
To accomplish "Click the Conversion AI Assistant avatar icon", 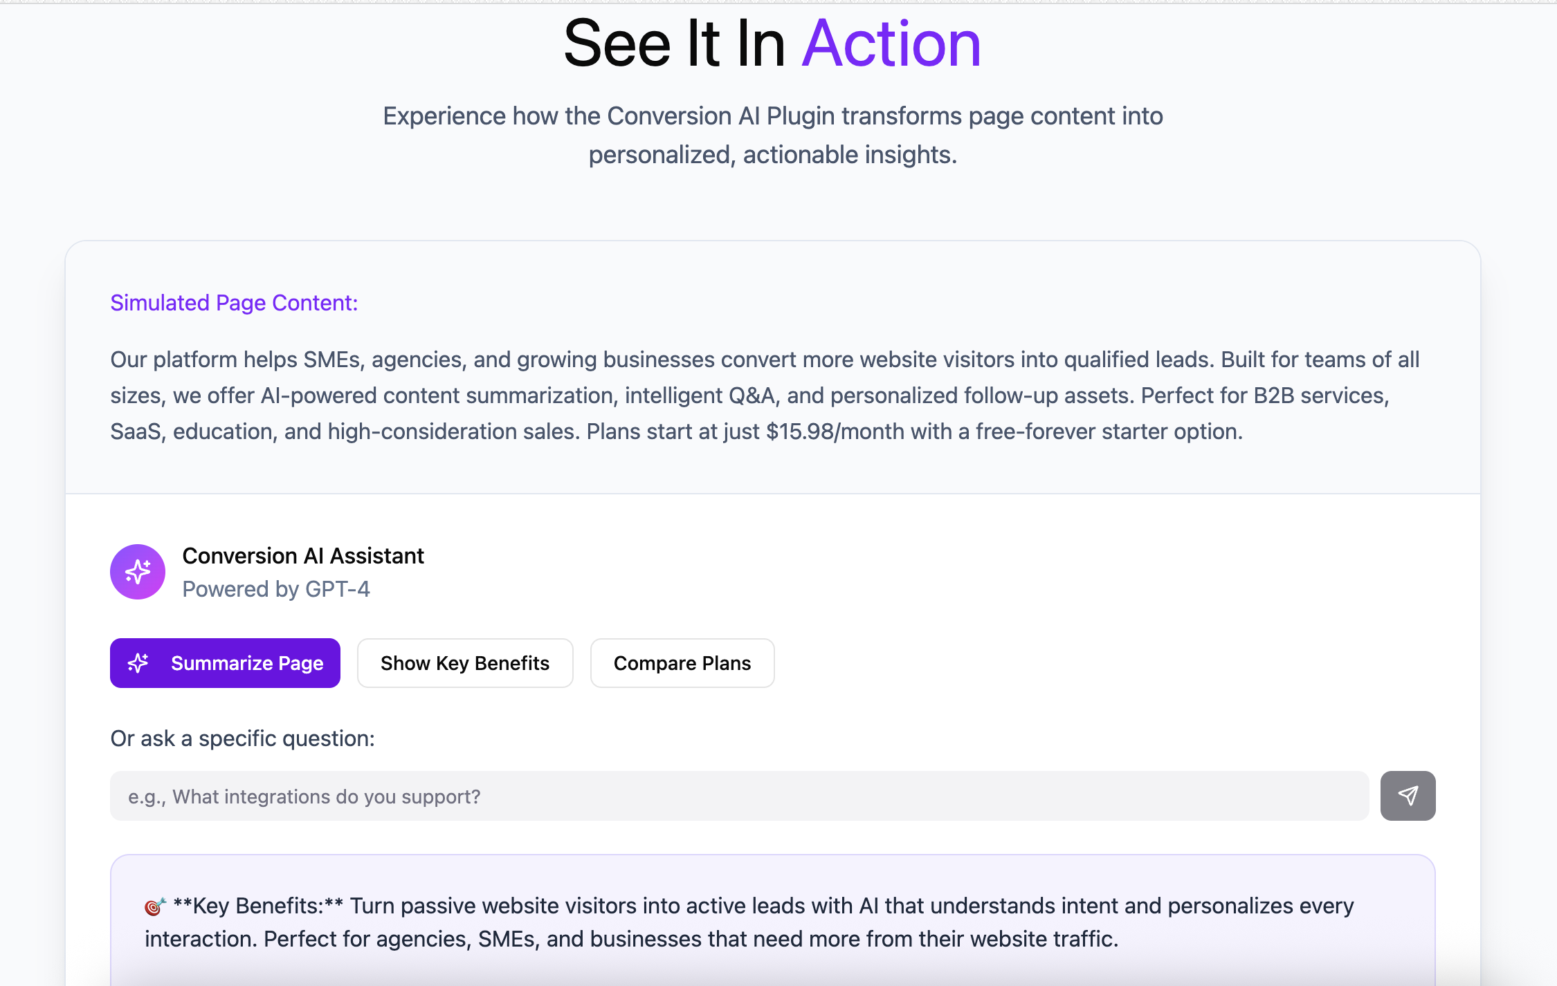I will 138,572.
